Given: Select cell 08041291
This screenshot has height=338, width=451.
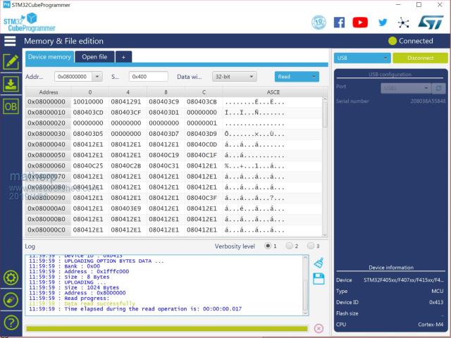Looking at the screenshot, I should pyautogui.click(x=126, y=101).
